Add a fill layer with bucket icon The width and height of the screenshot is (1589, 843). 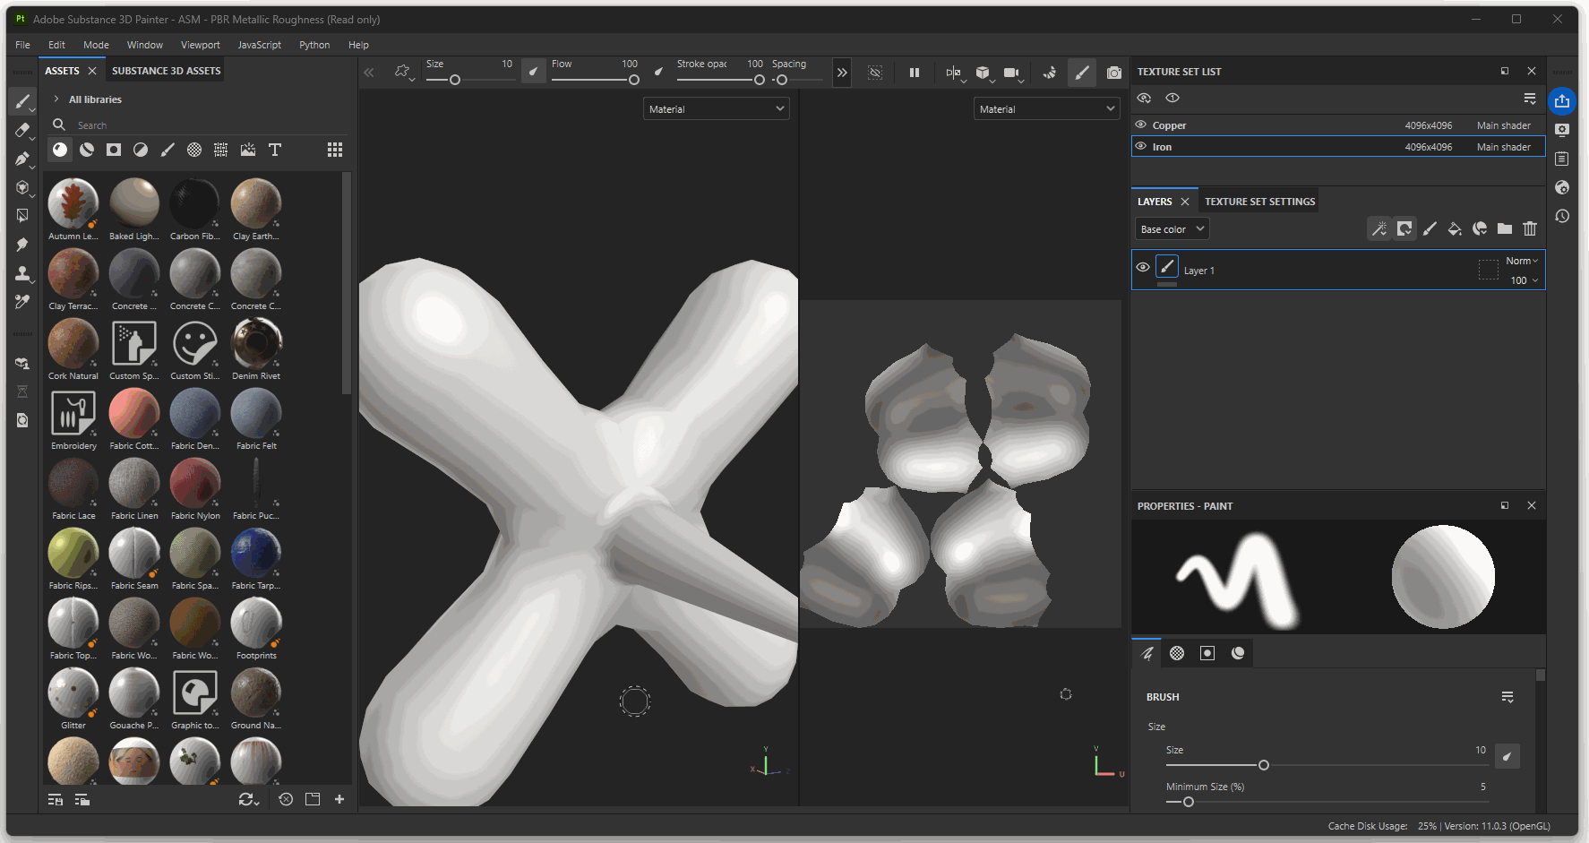pos(1455,229)
